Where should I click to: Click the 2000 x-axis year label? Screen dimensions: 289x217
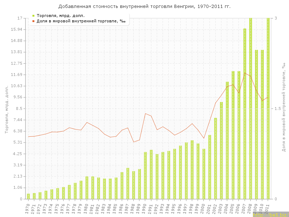click(203, 208)
